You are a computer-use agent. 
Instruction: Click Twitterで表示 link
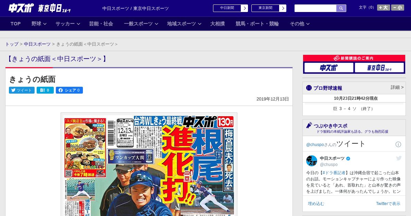tap(388, 204)
